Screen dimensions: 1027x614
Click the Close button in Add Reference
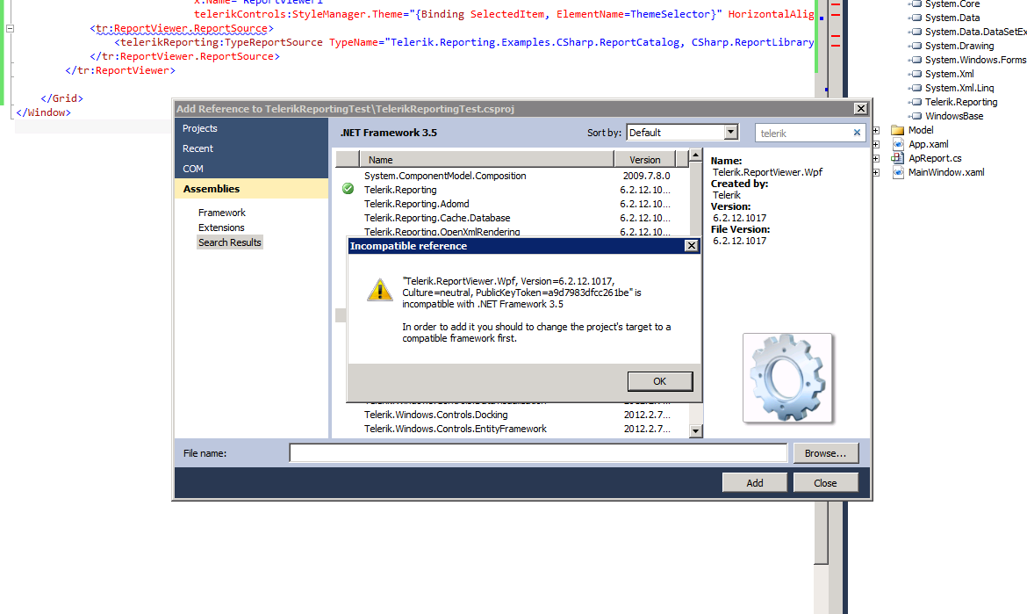pyautogui.click(x=825, y=483)
